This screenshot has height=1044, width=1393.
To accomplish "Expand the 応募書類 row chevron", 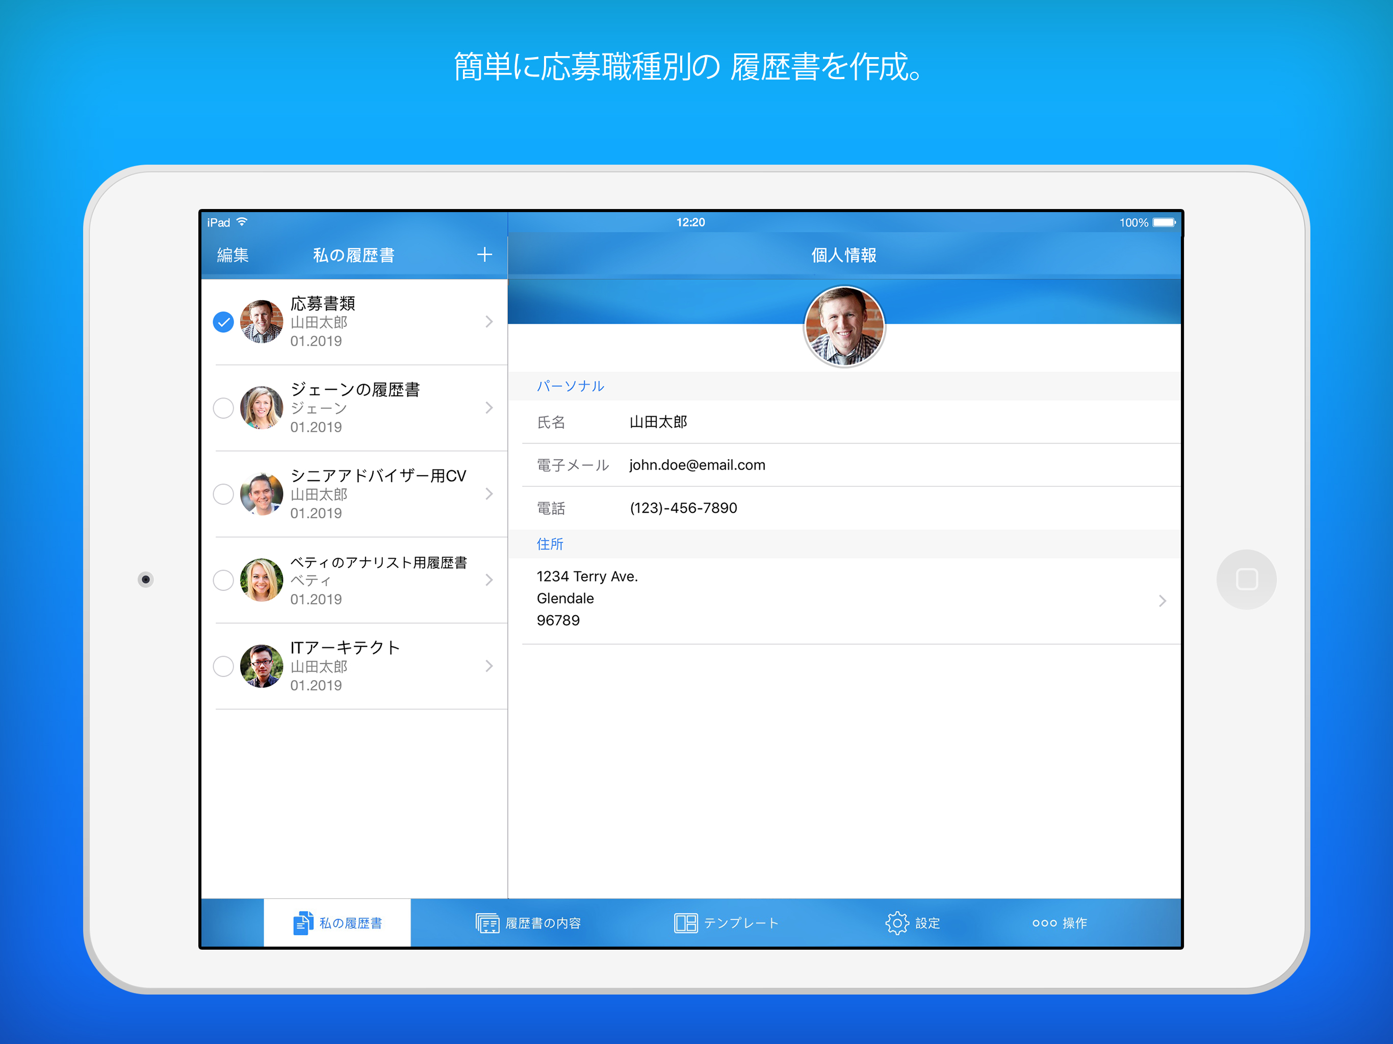I will (489, 322).
